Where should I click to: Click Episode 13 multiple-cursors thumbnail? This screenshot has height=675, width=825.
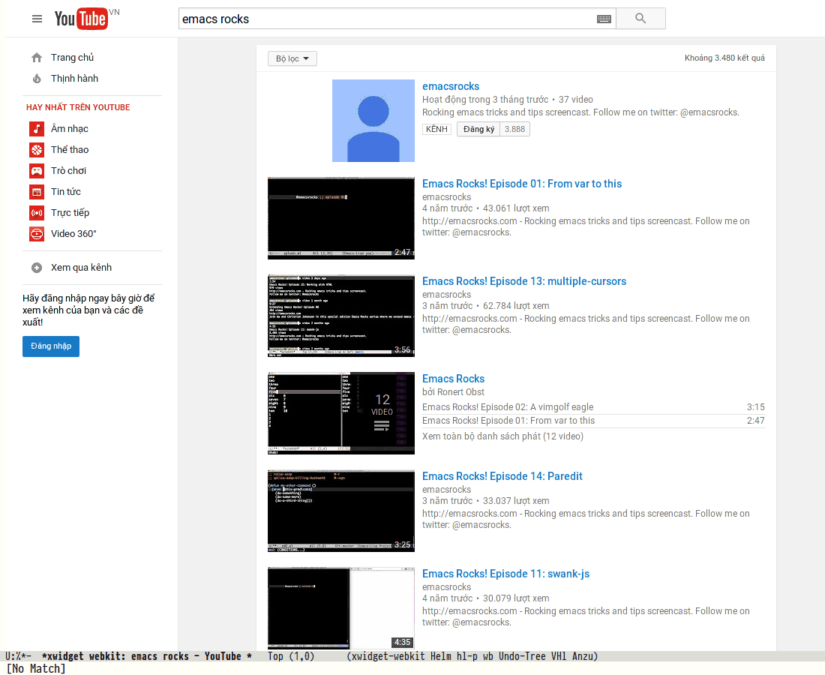pyautogui.click(x=341, y=316)
